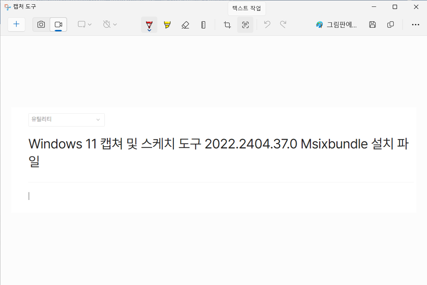Minimize the 캡처 도구 window
This screenshot has height=285, width=427.
(x=374, y=7)
